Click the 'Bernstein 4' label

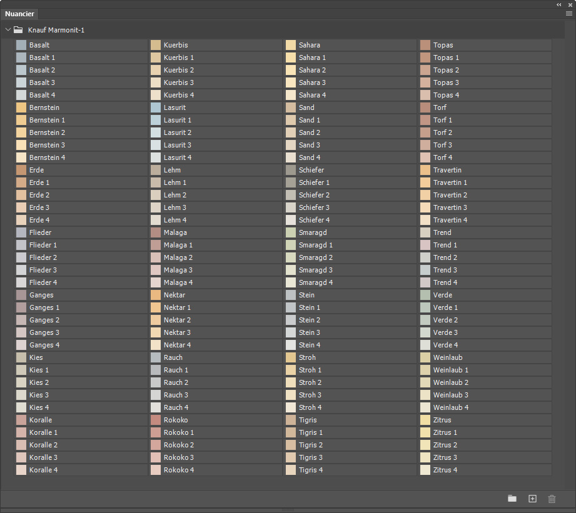coord(48,157)
